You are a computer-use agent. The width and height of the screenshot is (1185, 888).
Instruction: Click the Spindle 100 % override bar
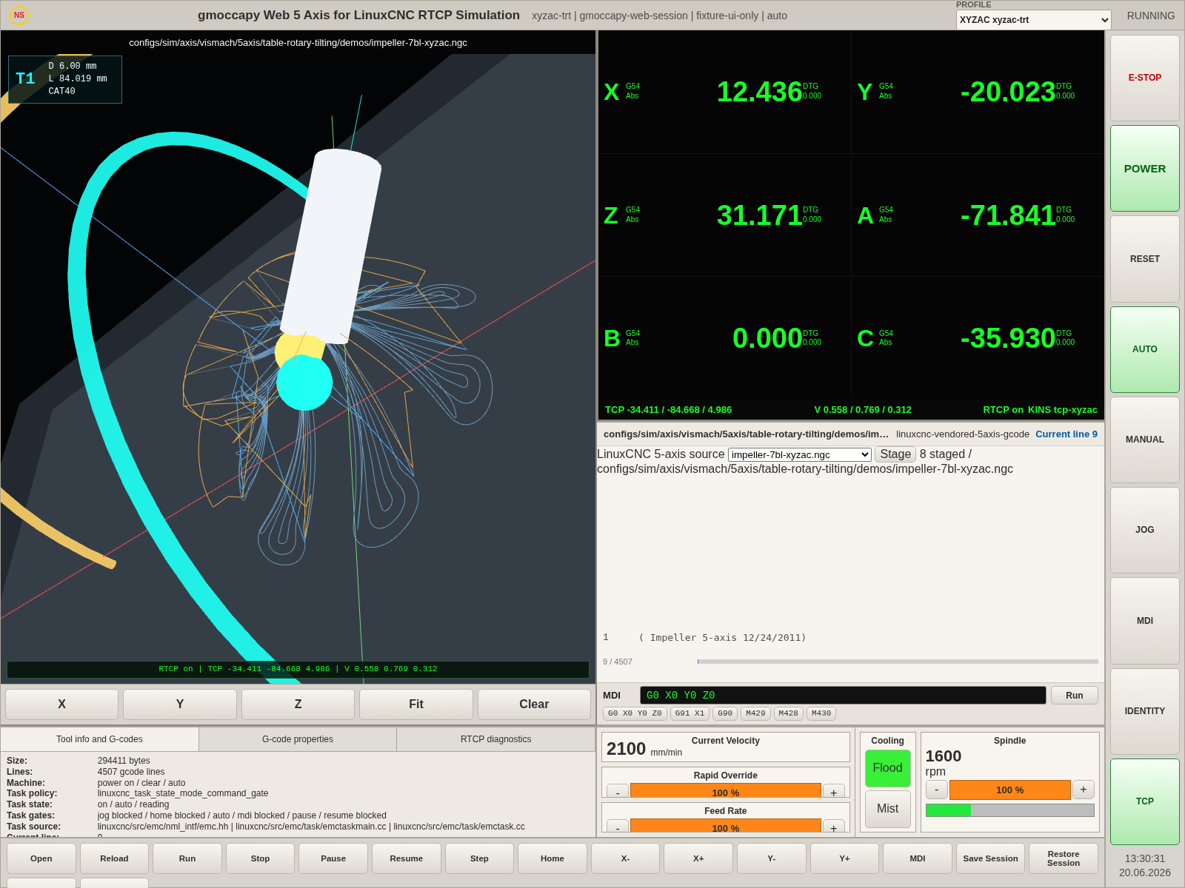1009,790
